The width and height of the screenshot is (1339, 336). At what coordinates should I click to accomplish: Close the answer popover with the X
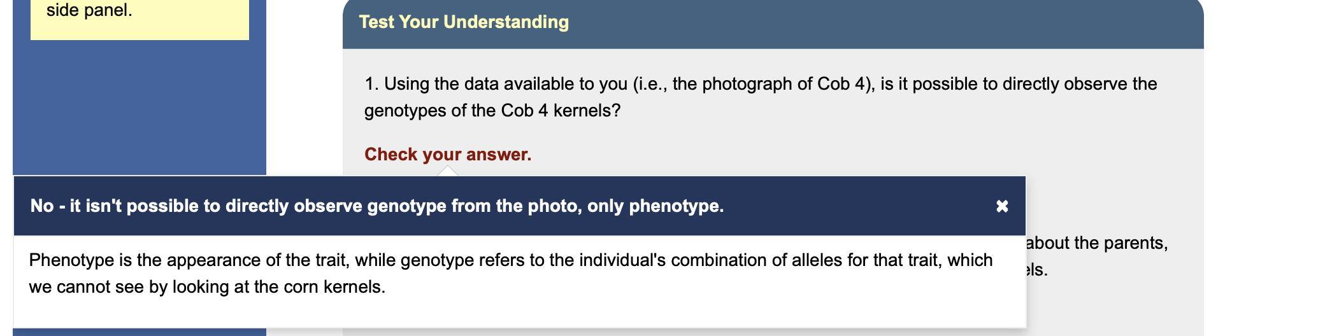pos(1002,206)
